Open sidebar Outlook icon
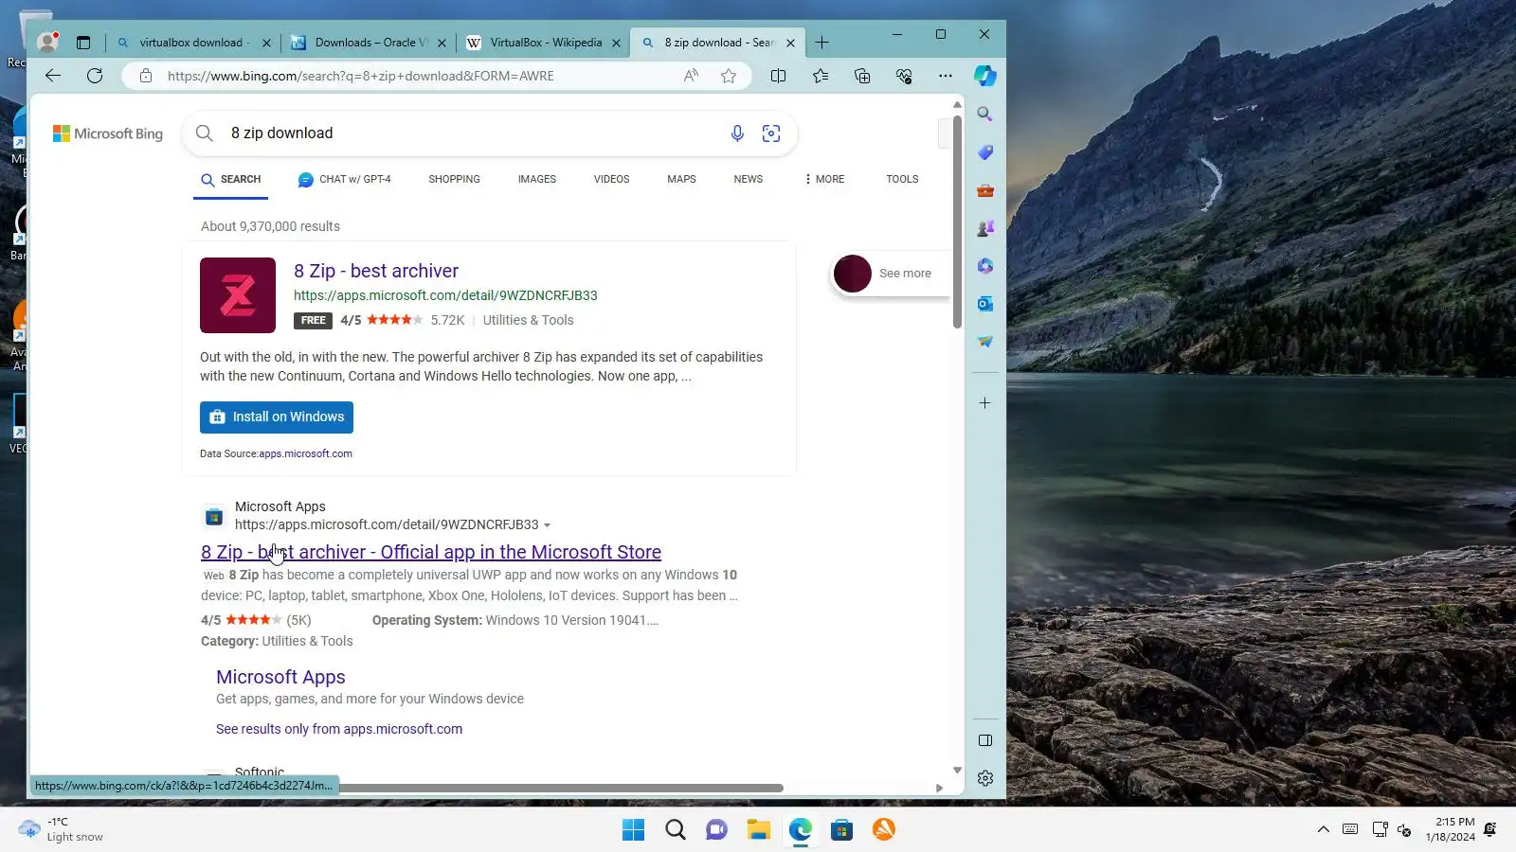1516x852 pixels. tap(985, 304)
